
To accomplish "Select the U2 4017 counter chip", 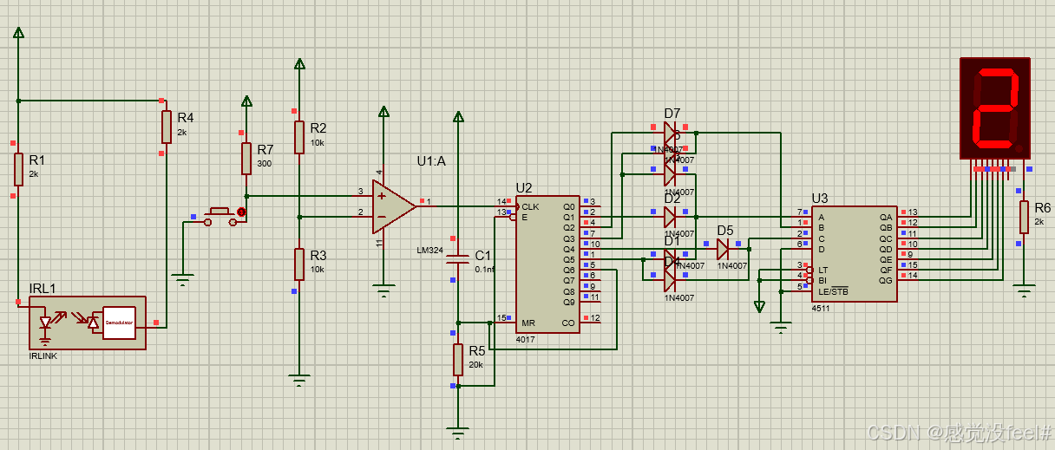I will (x=547, y=264).
